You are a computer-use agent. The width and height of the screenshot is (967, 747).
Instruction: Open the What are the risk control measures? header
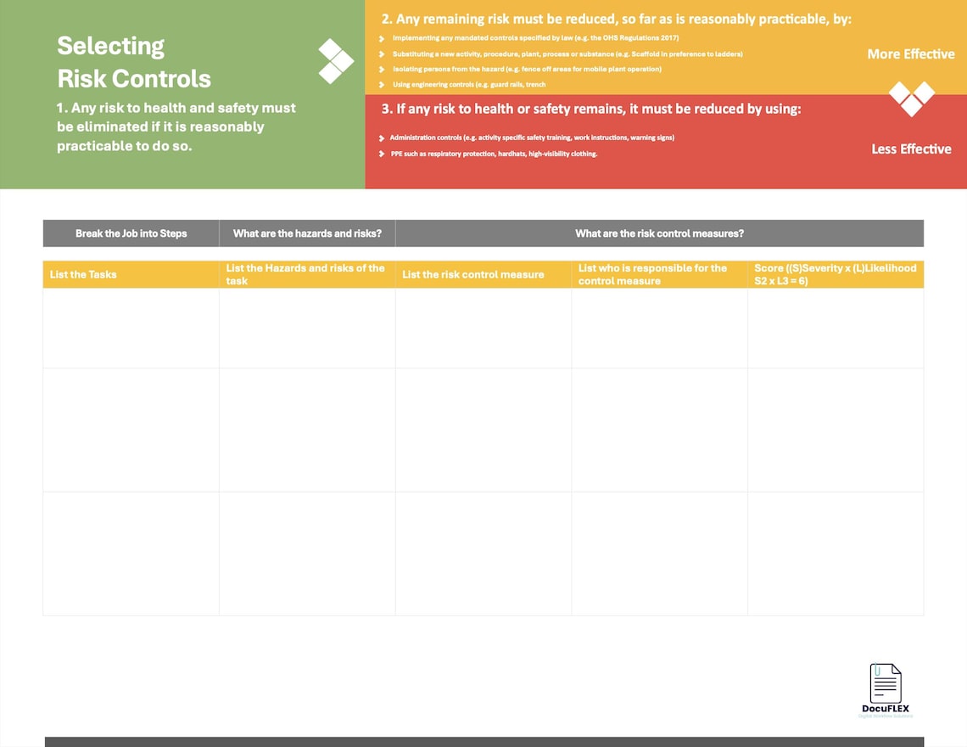pos(659,233)
